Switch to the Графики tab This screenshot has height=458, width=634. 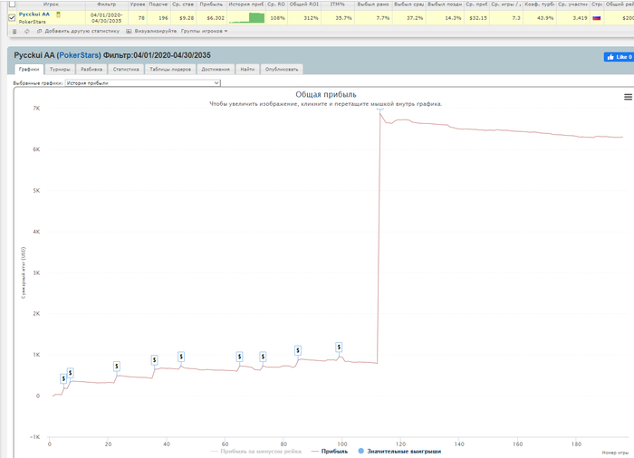click(x=29, y=69)
